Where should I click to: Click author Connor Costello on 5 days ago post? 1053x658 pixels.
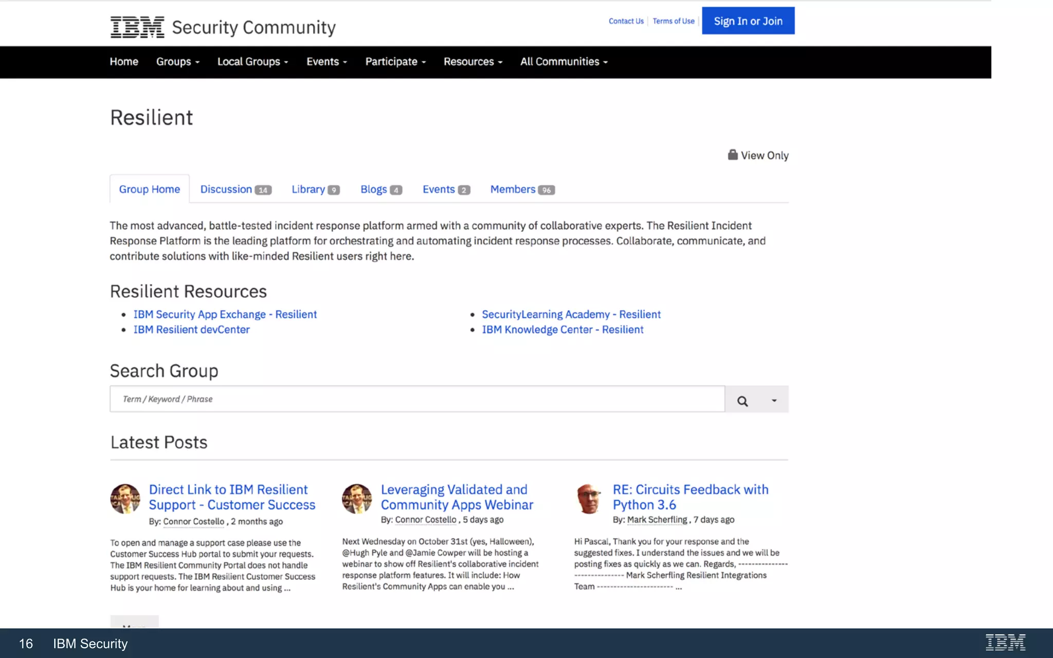tap(426, 520)
